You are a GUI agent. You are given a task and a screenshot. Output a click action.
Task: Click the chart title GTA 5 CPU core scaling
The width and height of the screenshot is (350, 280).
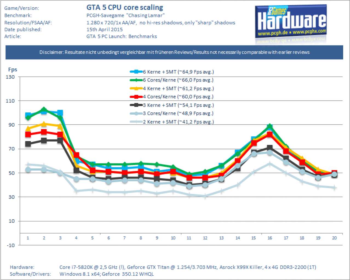click(125, 7)
